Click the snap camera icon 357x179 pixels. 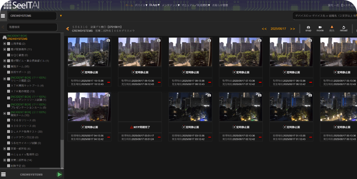tap(308, 27)
